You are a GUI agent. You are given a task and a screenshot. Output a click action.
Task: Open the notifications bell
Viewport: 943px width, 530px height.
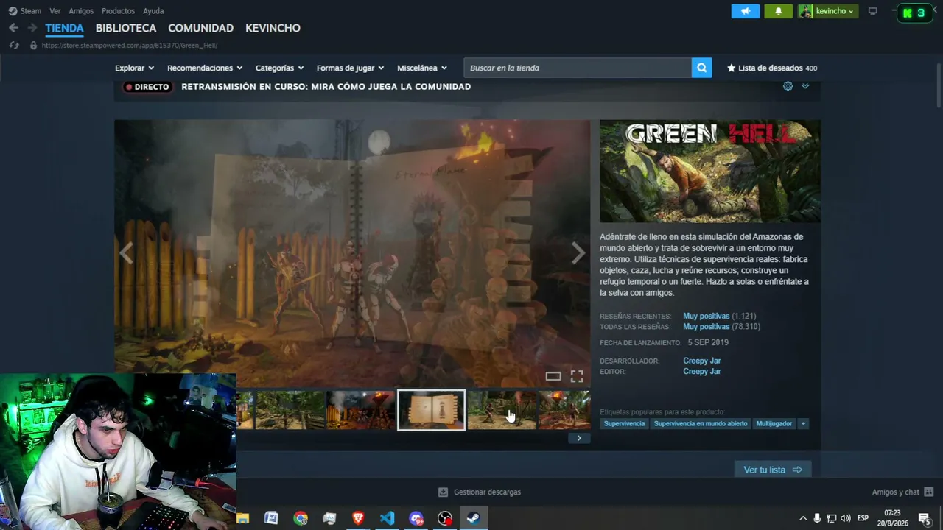[778, 11]
